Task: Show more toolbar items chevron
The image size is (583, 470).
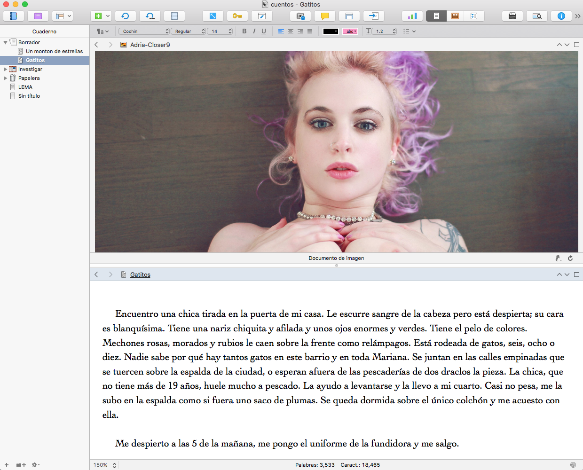Action: [578, 16]
